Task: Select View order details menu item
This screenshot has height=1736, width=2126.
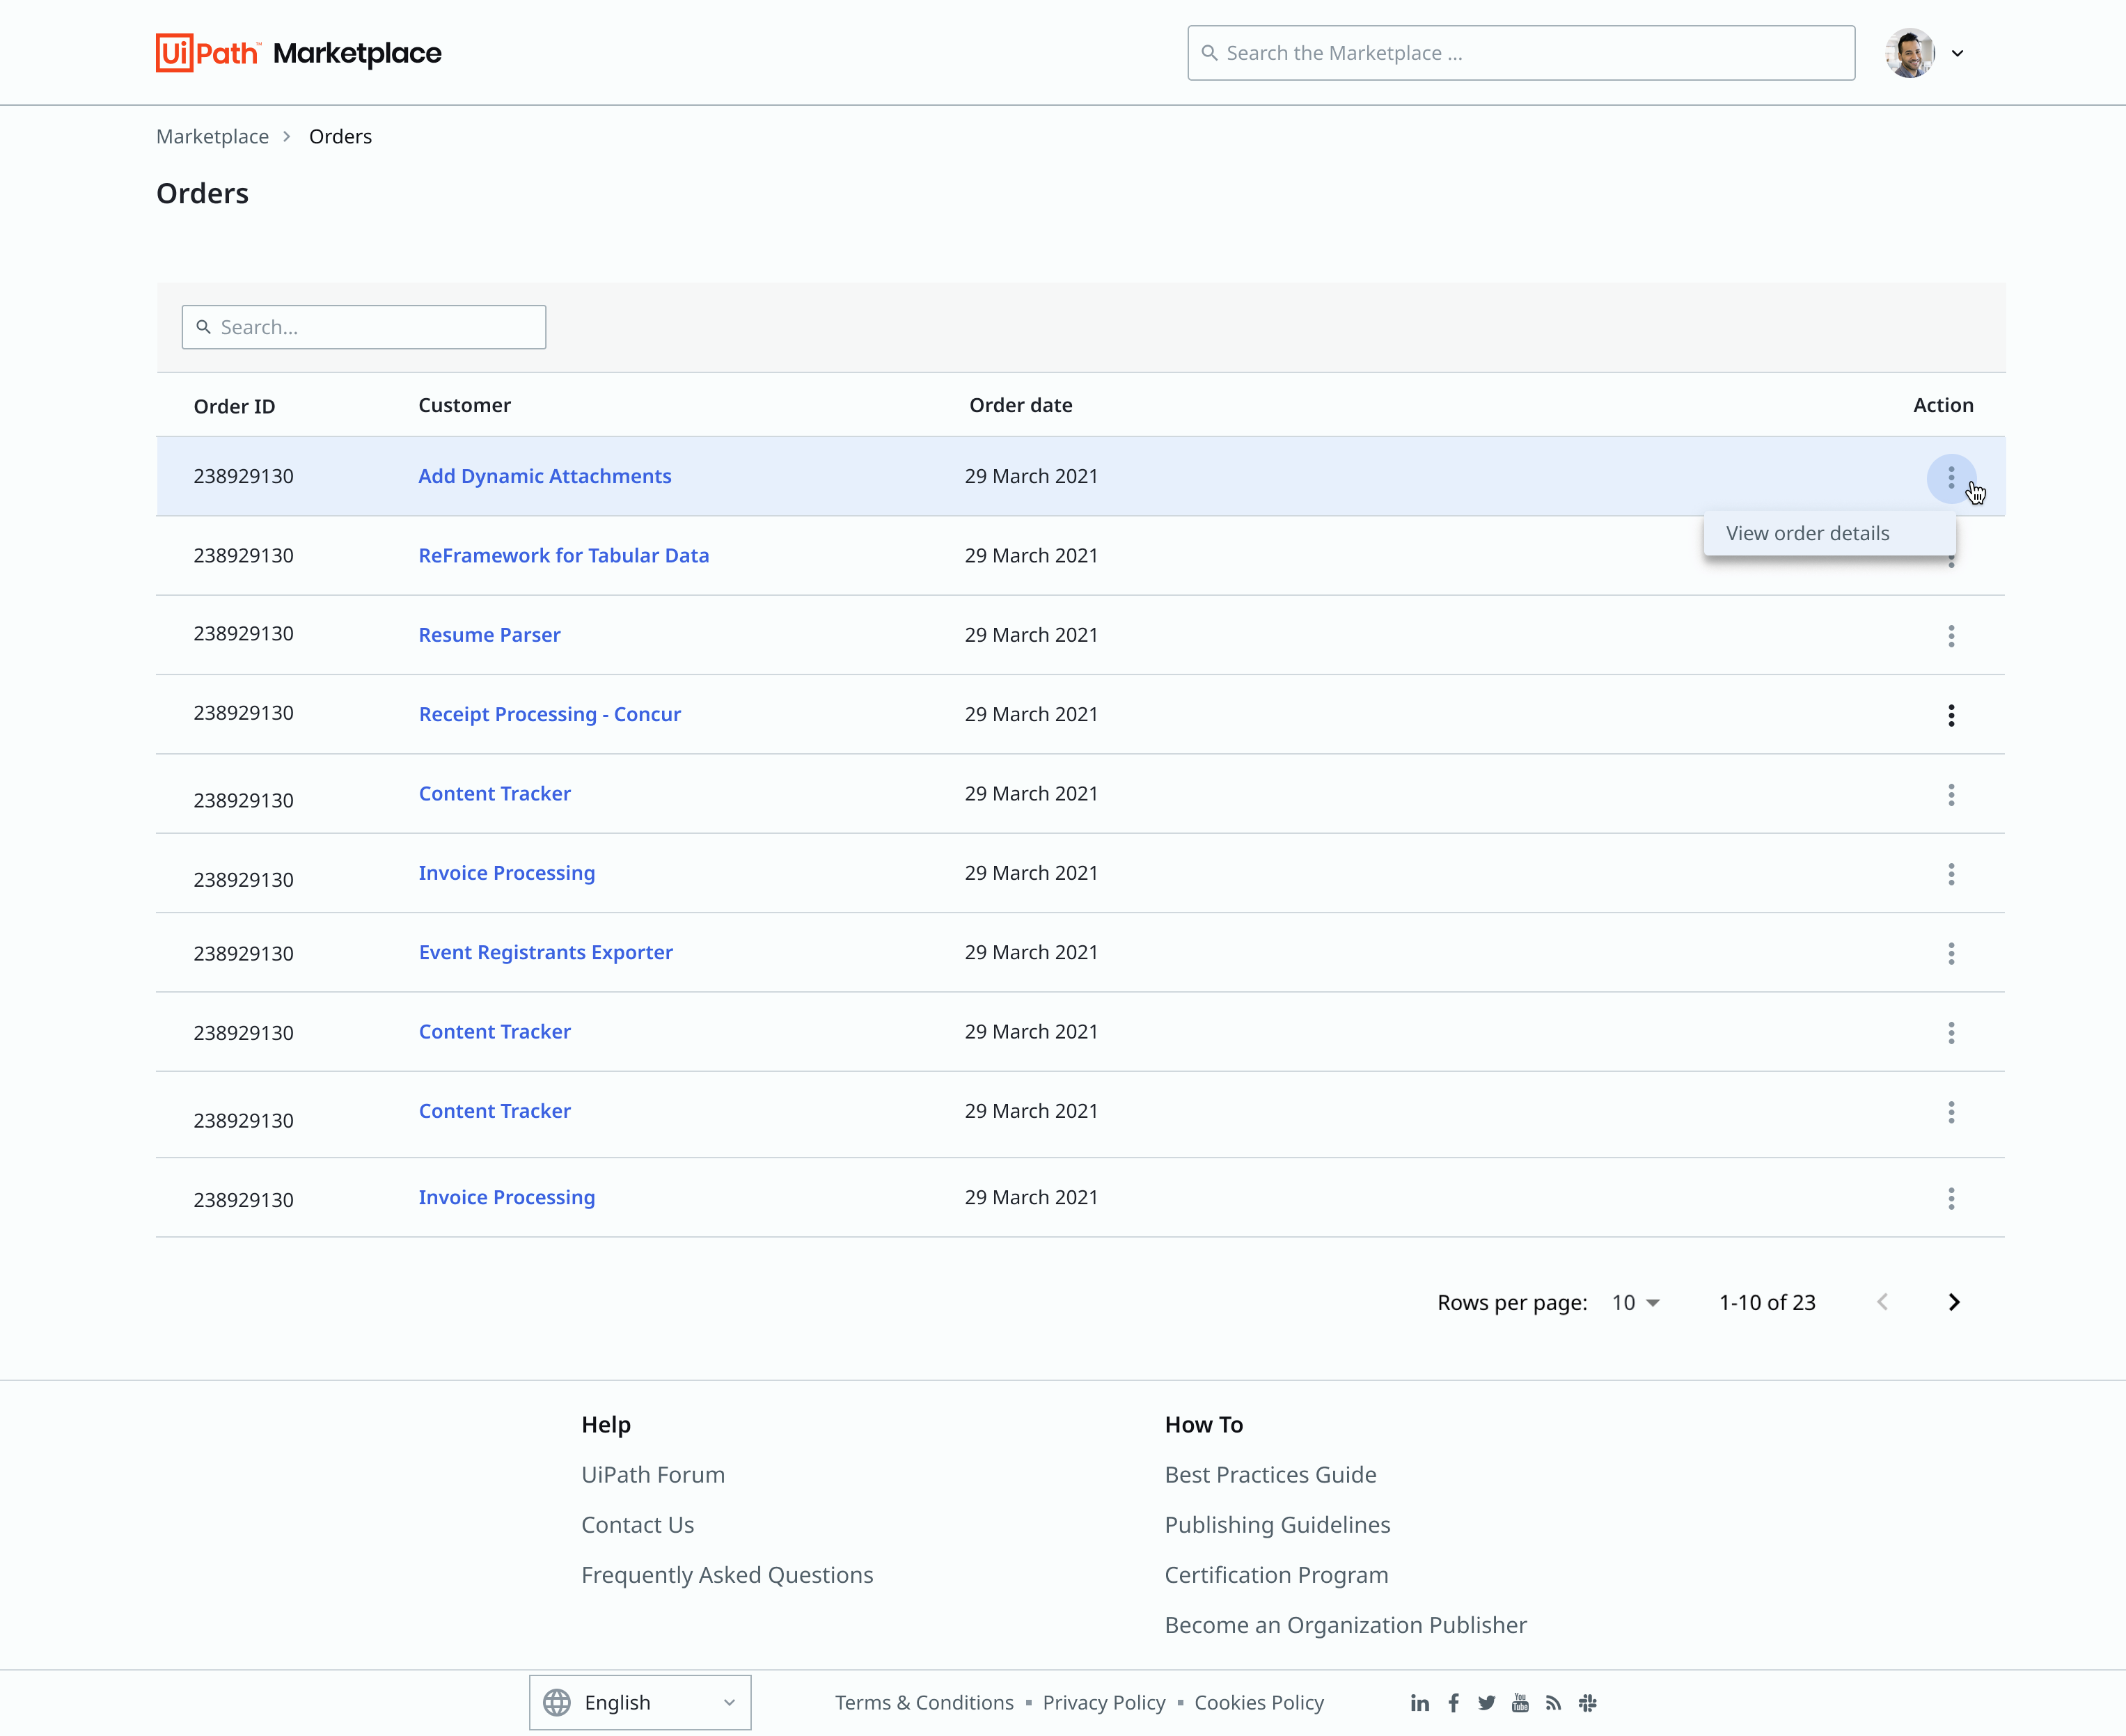Action: [x=1807, y=533]
